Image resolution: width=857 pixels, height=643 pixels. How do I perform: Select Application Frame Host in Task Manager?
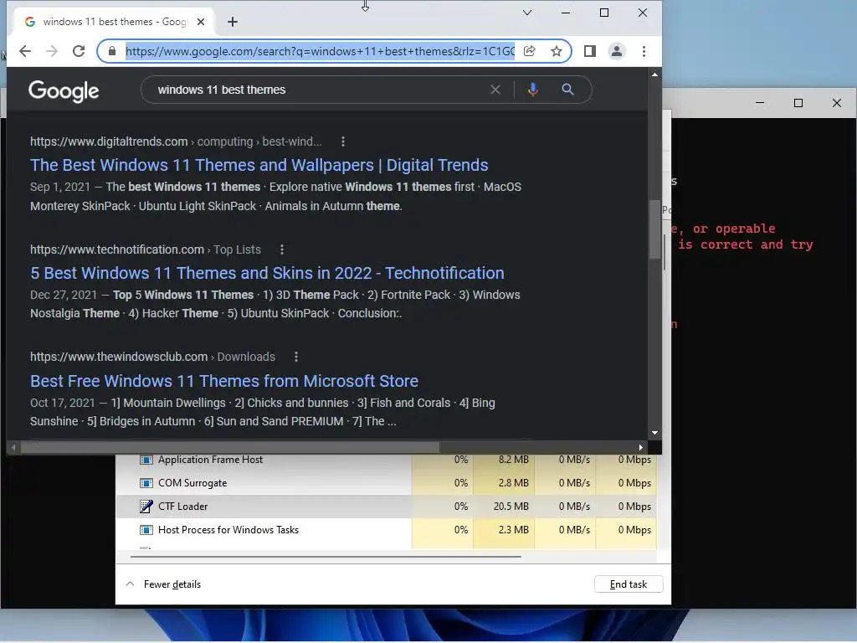point(386,460)
